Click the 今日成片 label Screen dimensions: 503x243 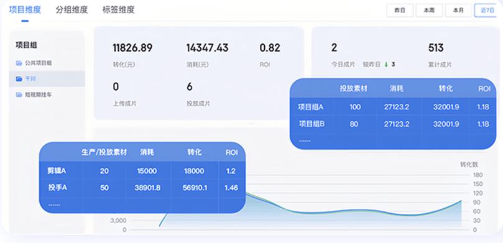pyautogui.click(x=343, y=65)
